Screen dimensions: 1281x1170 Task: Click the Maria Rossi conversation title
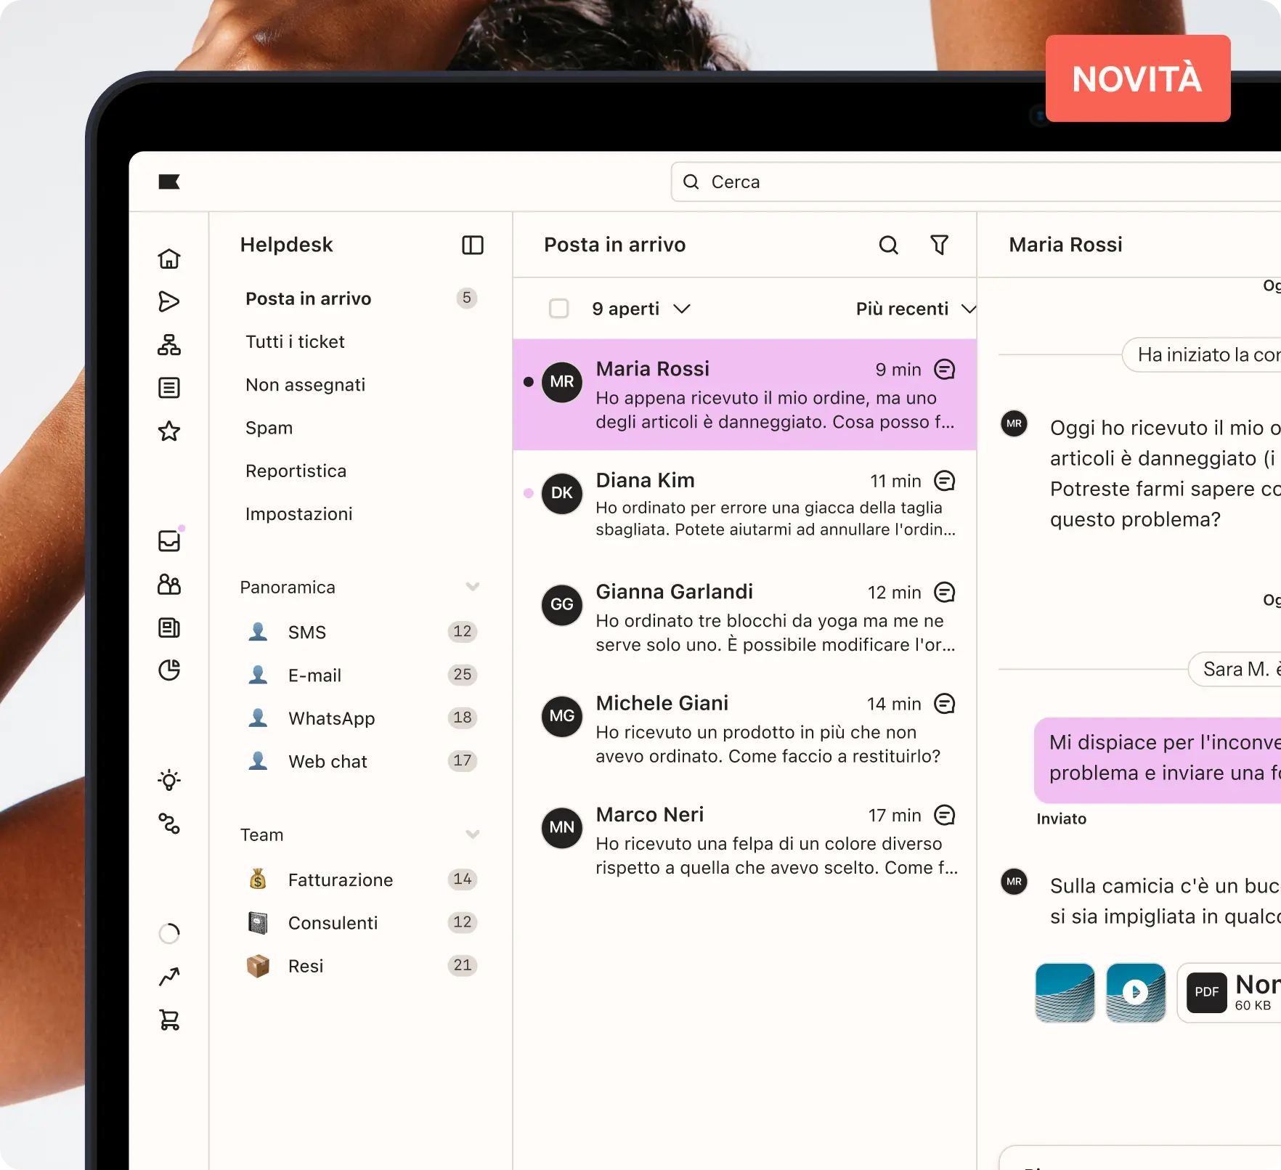[1065, 245]
